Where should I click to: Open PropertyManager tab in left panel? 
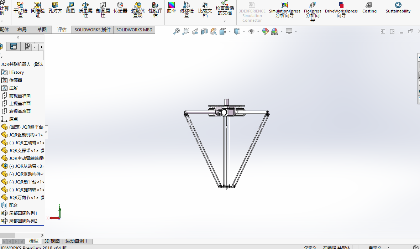tap(14, 47)
